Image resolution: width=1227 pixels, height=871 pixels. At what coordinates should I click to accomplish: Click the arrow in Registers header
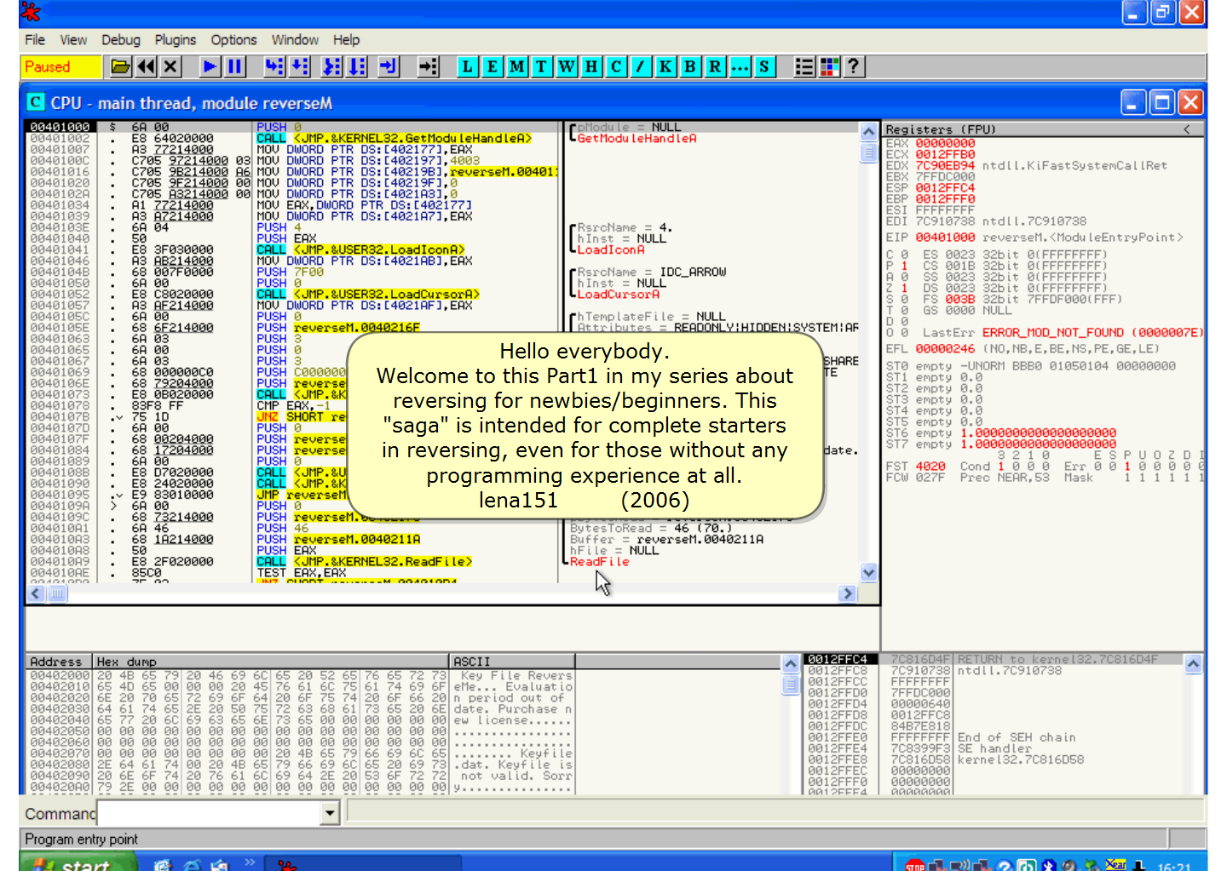(1187, 129)
